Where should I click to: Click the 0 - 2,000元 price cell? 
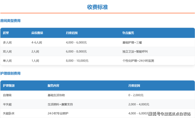136,95
